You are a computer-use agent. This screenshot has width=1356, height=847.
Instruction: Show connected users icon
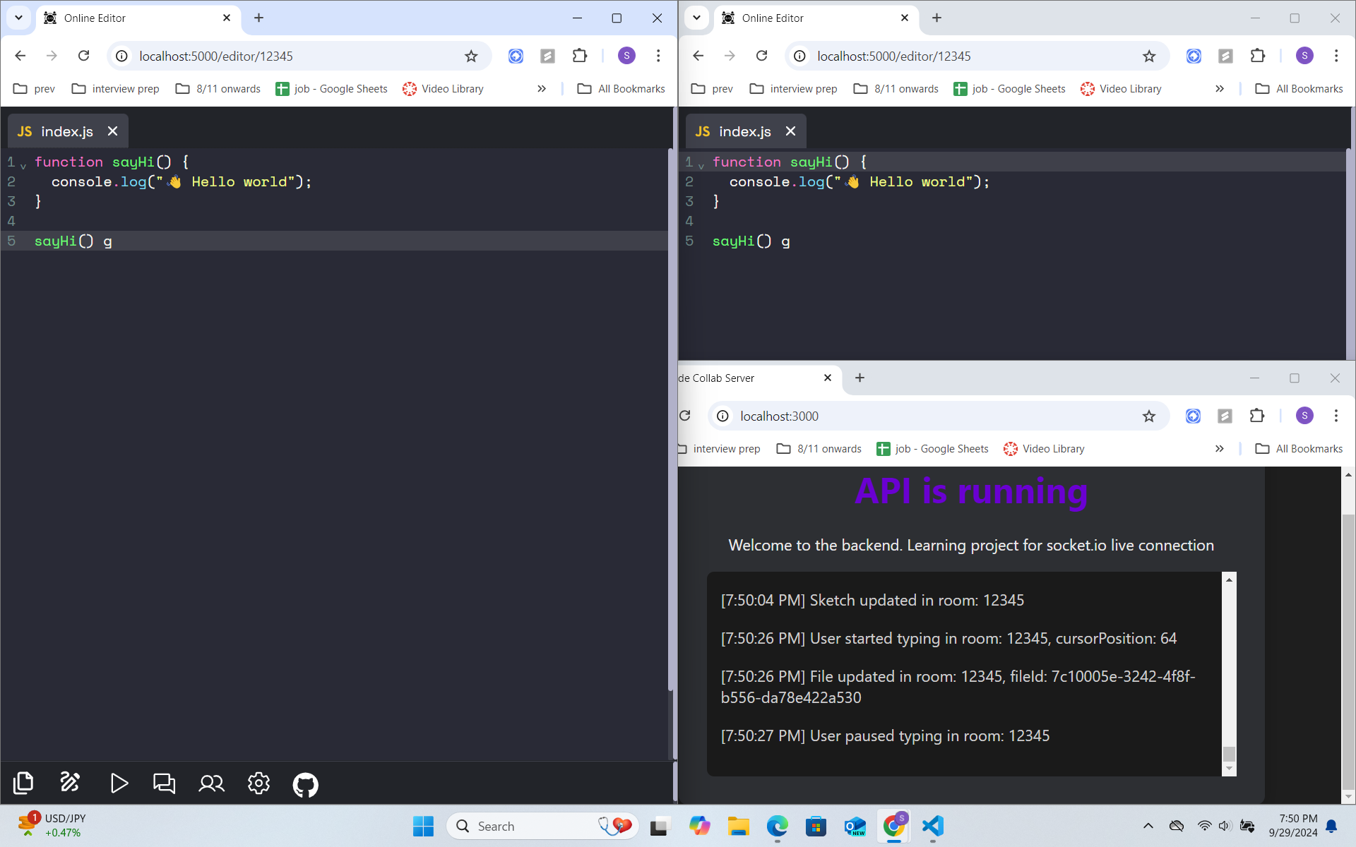[x=211, y=783]
